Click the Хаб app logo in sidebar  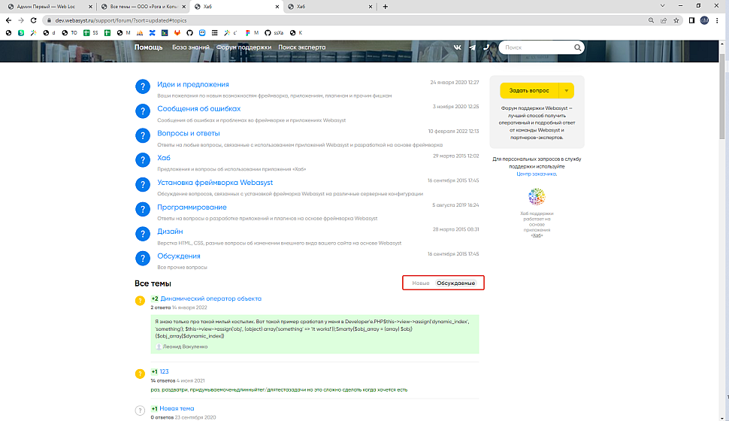tap(536, 198)
